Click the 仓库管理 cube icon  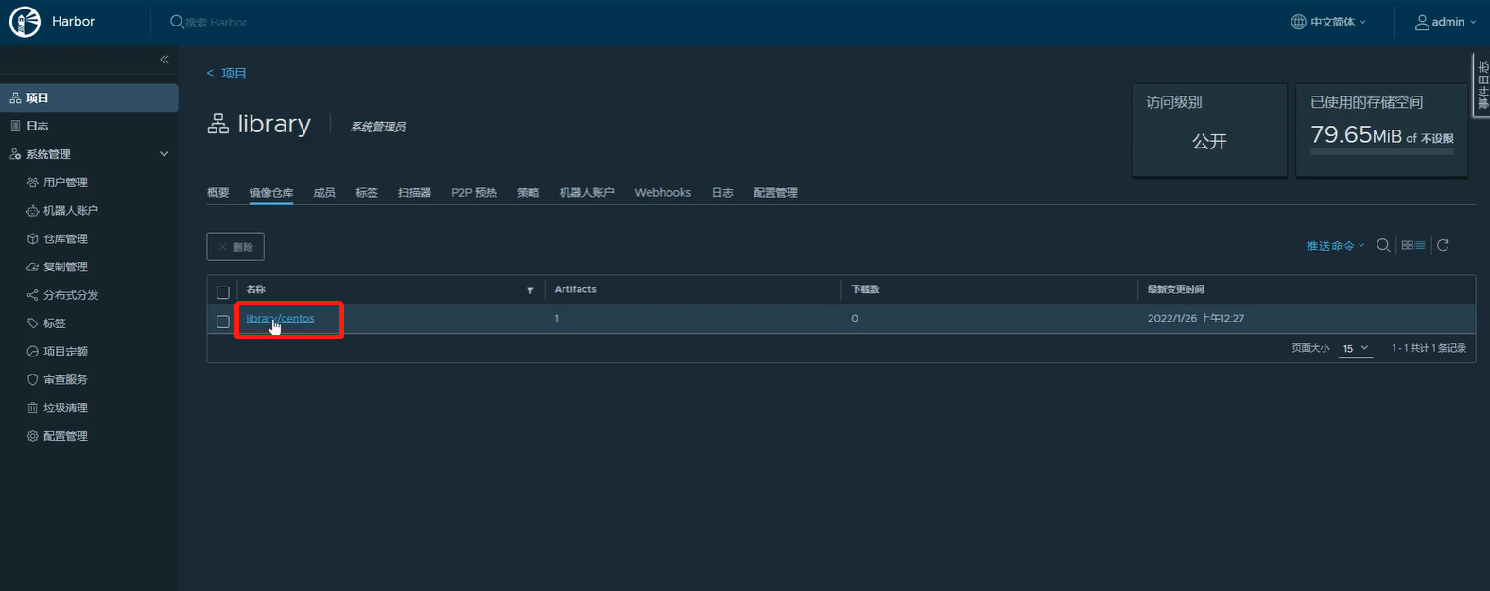[x=33, y=239]
